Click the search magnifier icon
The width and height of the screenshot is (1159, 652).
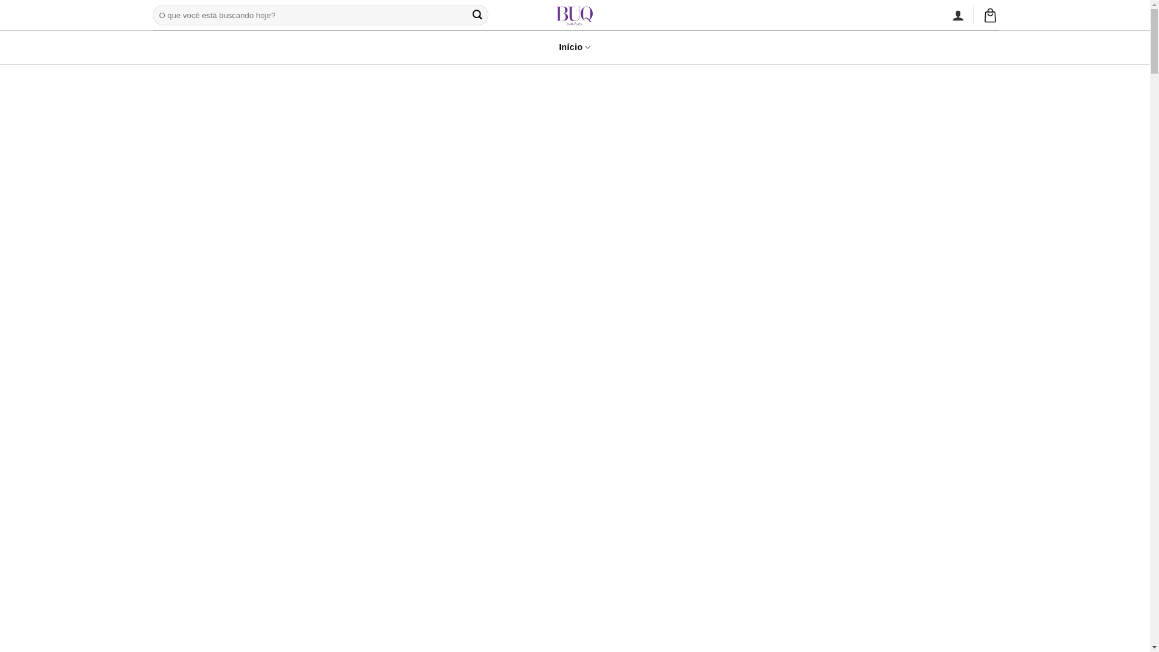pyautogui.click(x=477, y=15)
